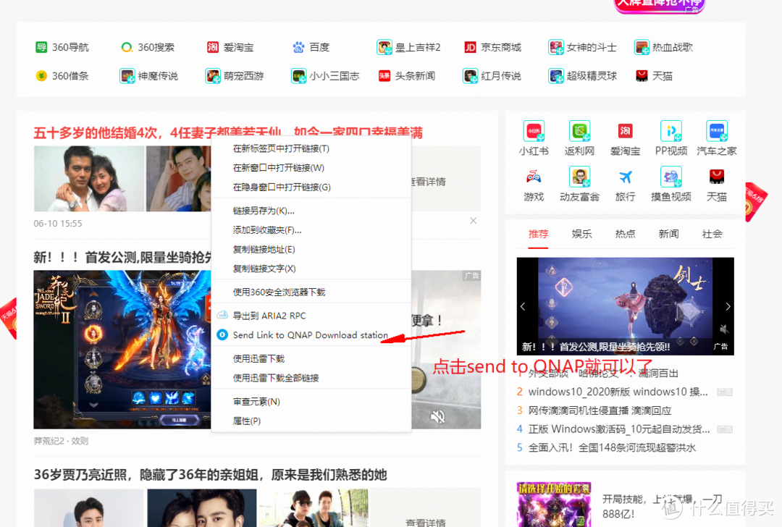Image resolution: width=782 pixels, height=527 pixels.
Task: Select 复制链接文字(X) menu entry
Action: [311, 269]
